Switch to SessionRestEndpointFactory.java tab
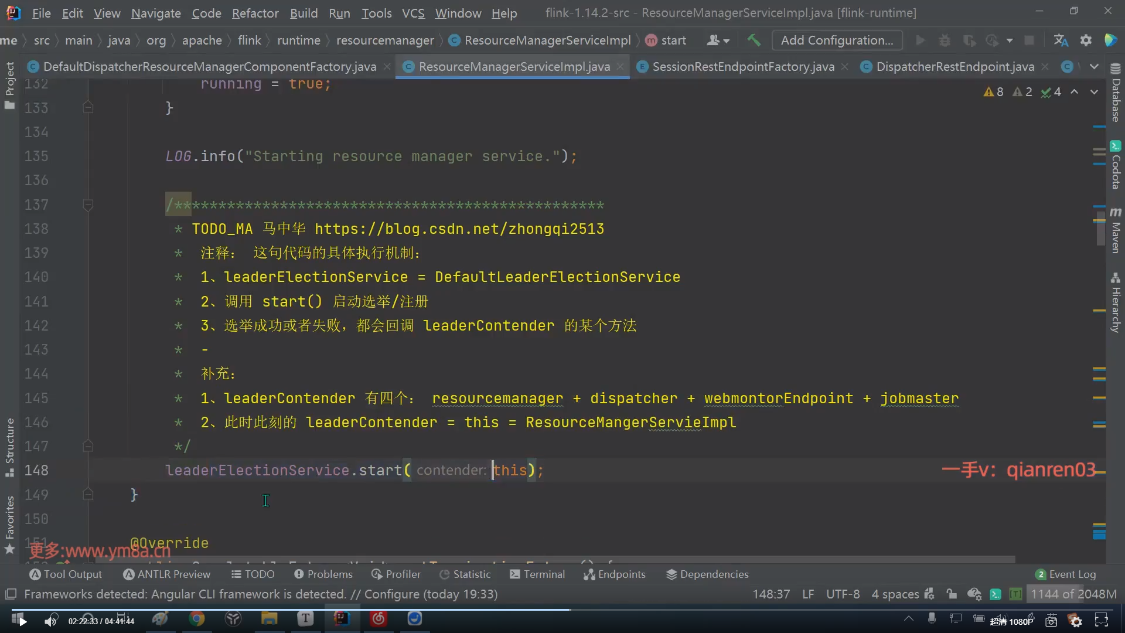 point(742,67)
